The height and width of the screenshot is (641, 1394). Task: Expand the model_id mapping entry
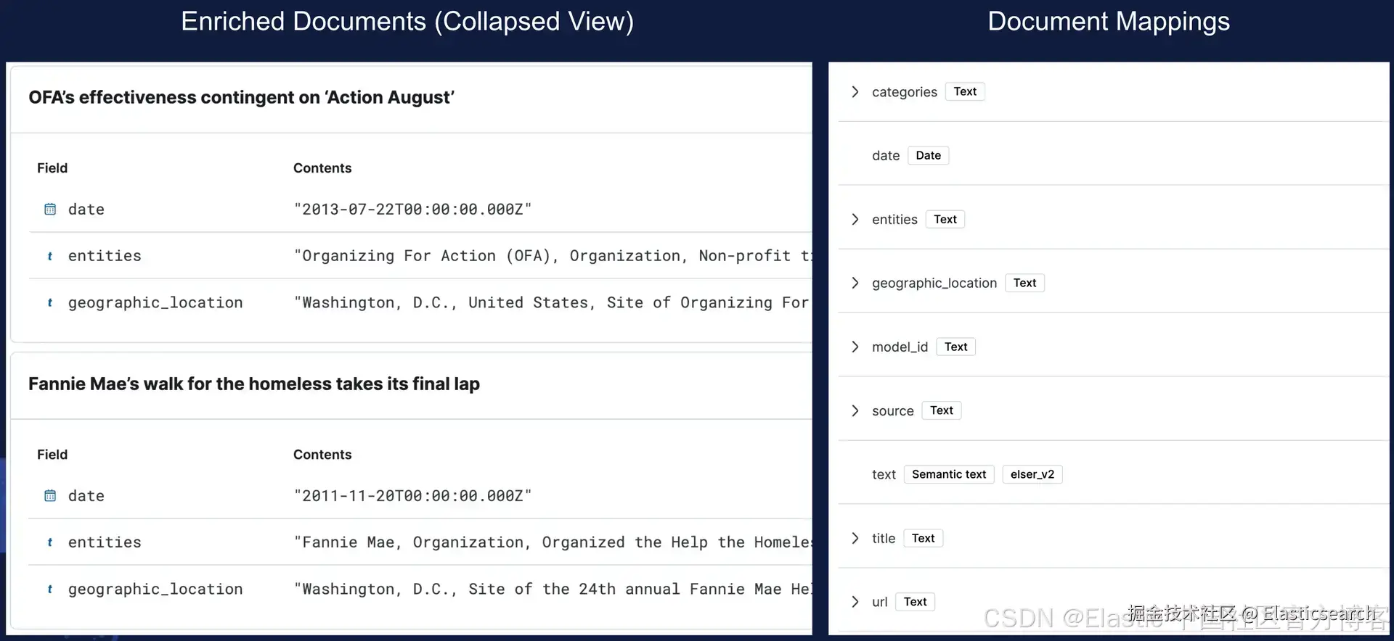(x=855, y=347)
